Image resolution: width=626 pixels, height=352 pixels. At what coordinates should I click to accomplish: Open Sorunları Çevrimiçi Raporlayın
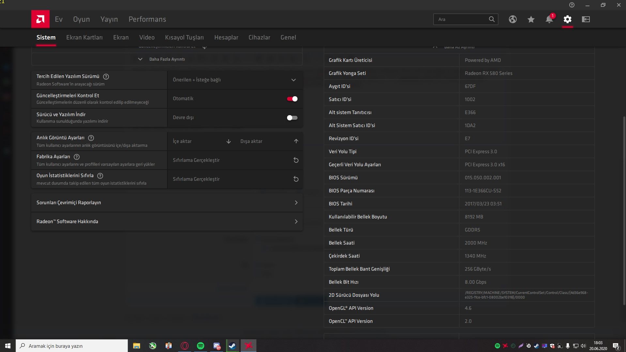(x=167, y=202)
